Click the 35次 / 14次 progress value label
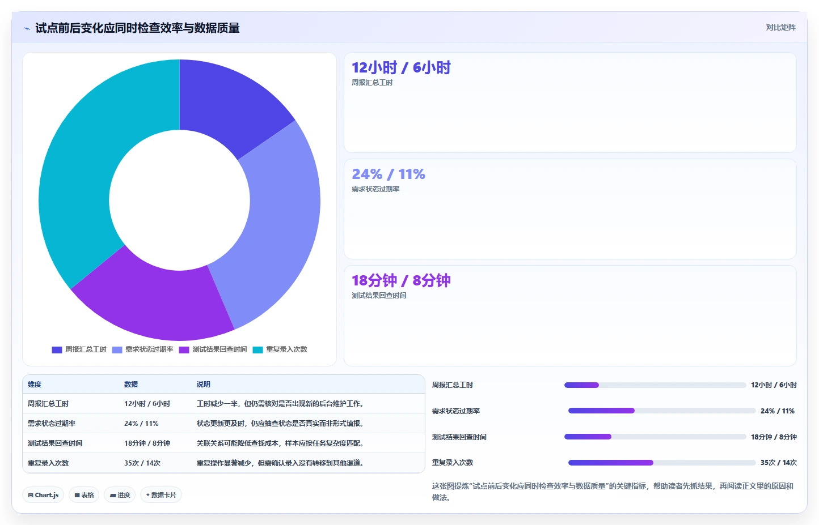This screenshot has width=819, height=525. (x=779, y=463)
